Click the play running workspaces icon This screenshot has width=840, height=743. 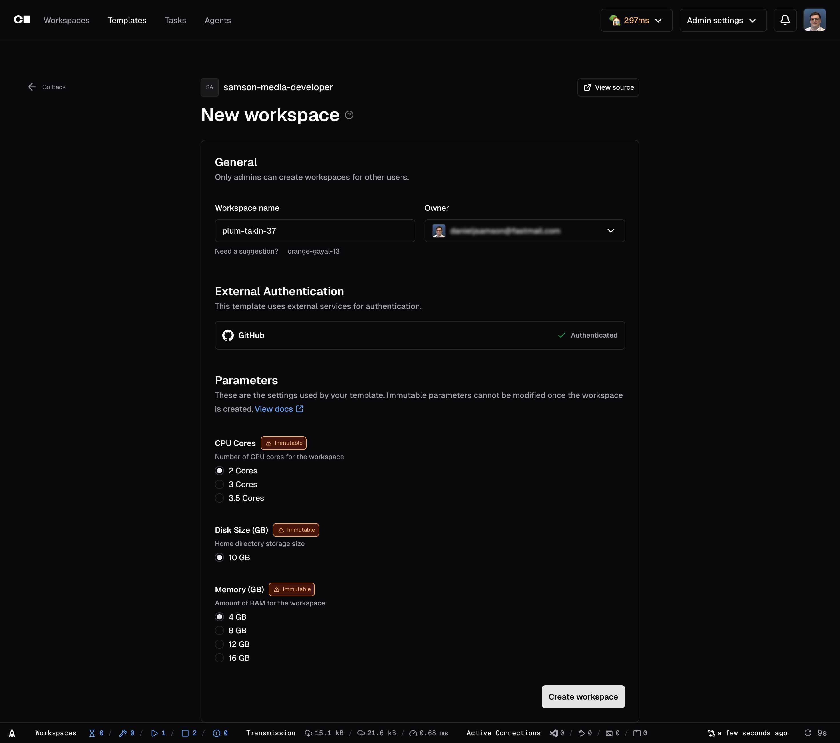(x=155, y=733)
